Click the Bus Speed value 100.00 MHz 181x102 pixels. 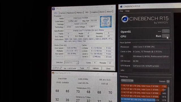pos(72,54)
